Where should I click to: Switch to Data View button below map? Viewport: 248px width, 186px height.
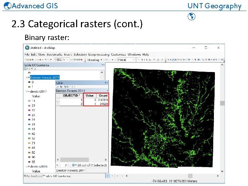pos(107,176)
